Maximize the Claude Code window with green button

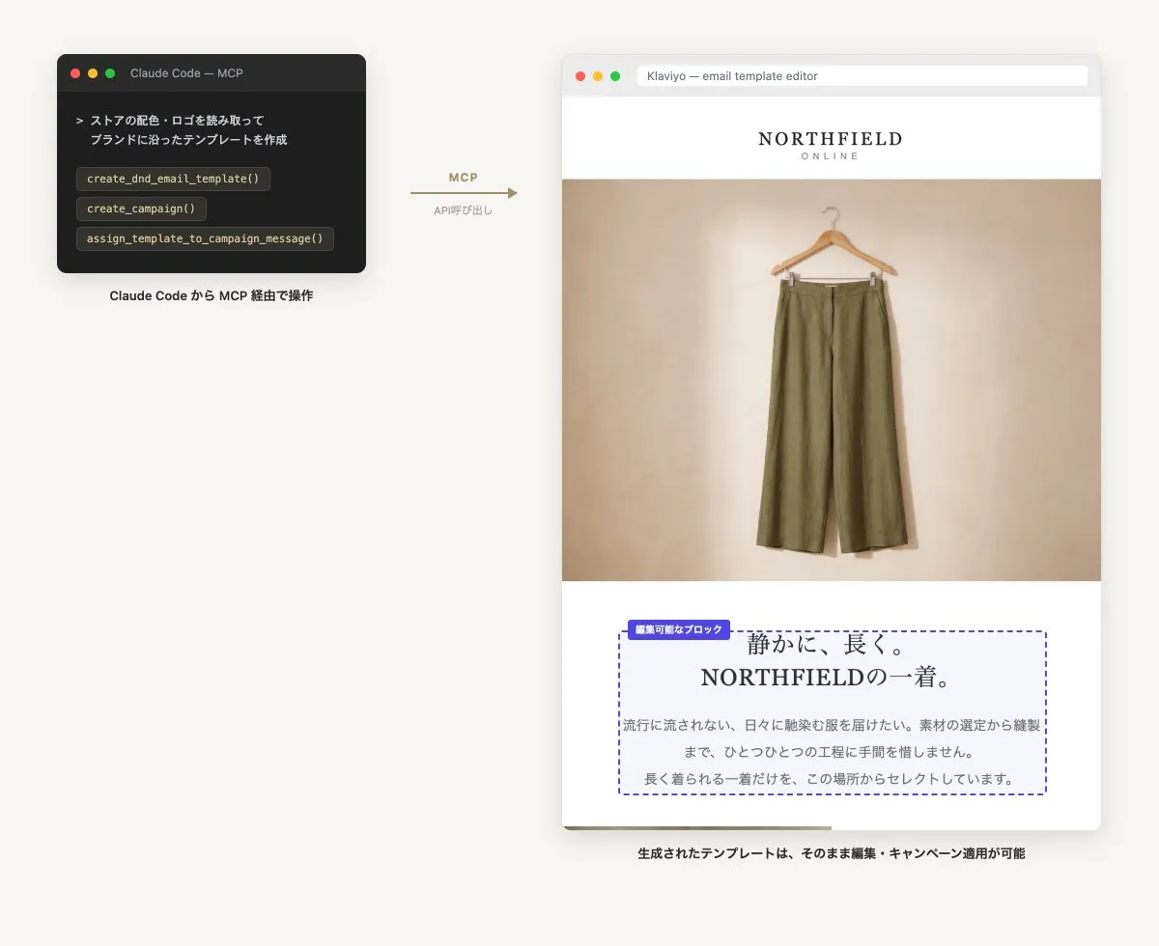(110, 73)
